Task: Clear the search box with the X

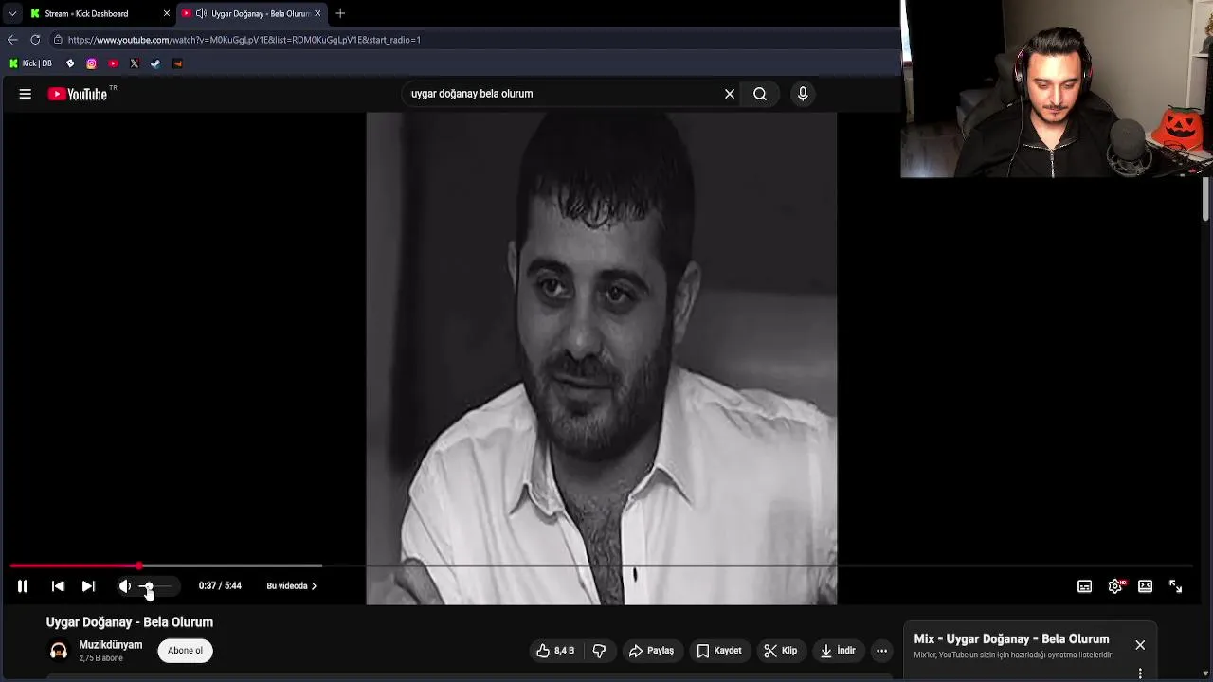Action: pyautogui.click(x=730, y=94)
